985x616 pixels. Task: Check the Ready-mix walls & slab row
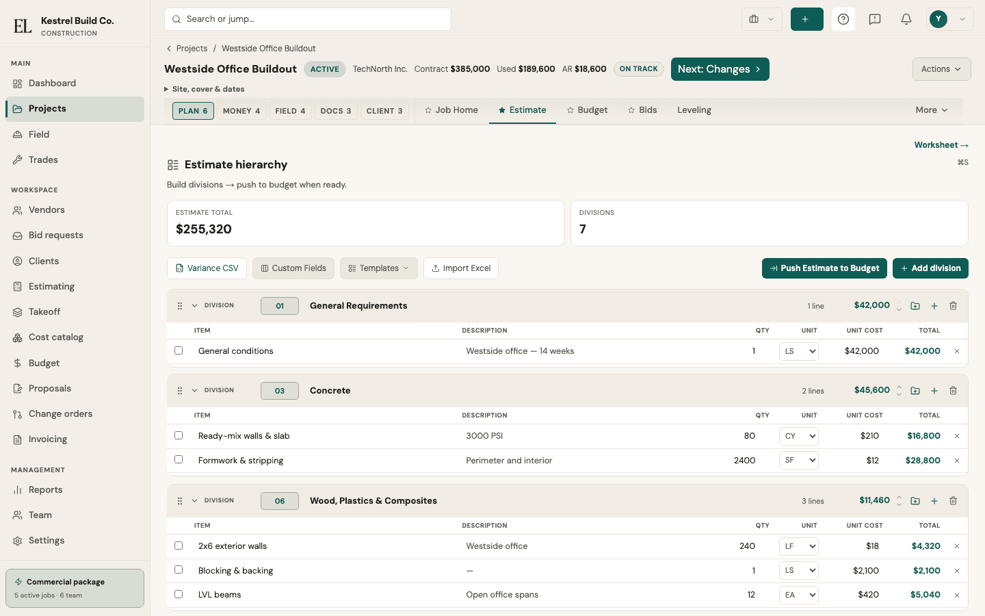pos(179,435)
